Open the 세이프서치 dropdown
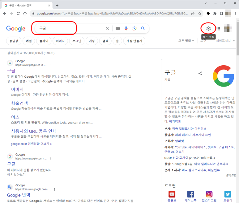 225,41
